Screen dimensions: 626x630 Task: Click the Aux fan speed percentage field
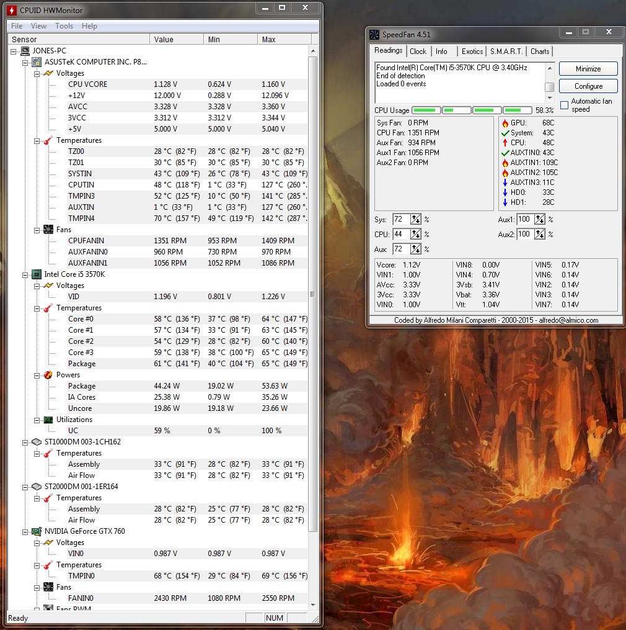pyautogui.click(x=401, y=249)
